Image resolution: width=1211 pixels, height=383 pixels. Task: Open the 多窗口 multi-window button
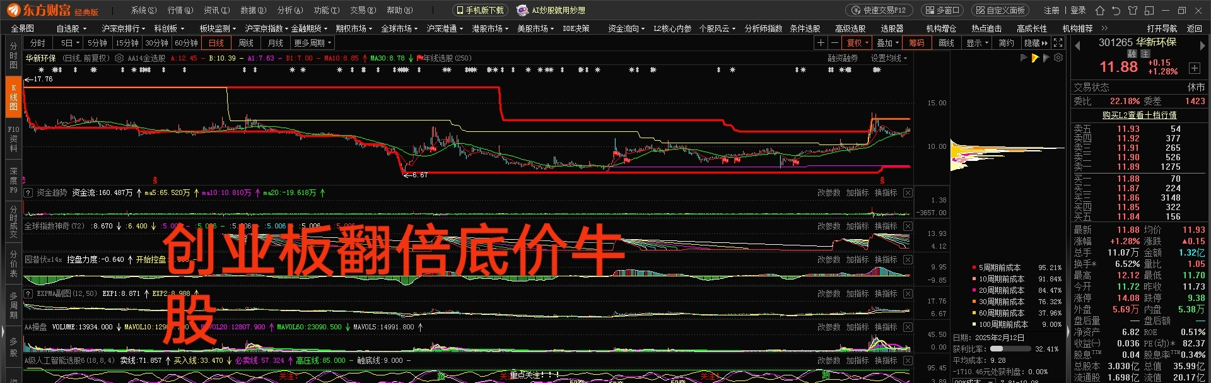[942, 10]
